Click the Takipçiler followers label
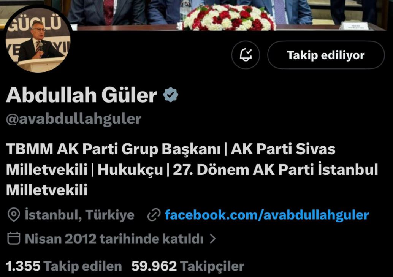Screen dimensions: 393x277 pyautogui.click(x=212, y=266)
